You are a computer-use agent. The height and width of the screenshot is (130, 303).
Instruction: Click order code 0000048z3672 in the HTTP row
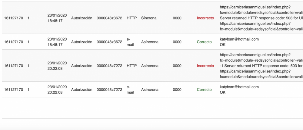coord(109,18)
